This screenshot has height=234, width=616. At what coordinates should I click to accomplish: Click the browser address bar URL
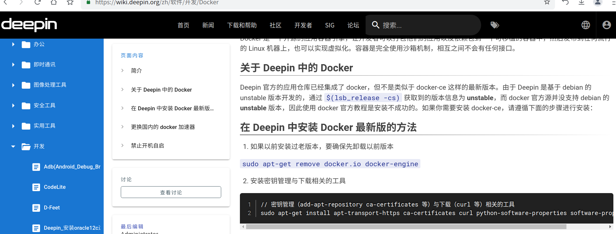(x=157, y=3)
